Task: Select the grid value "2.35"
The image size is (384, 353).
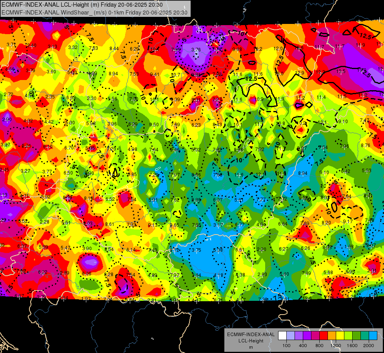Action: coord(50,97)
